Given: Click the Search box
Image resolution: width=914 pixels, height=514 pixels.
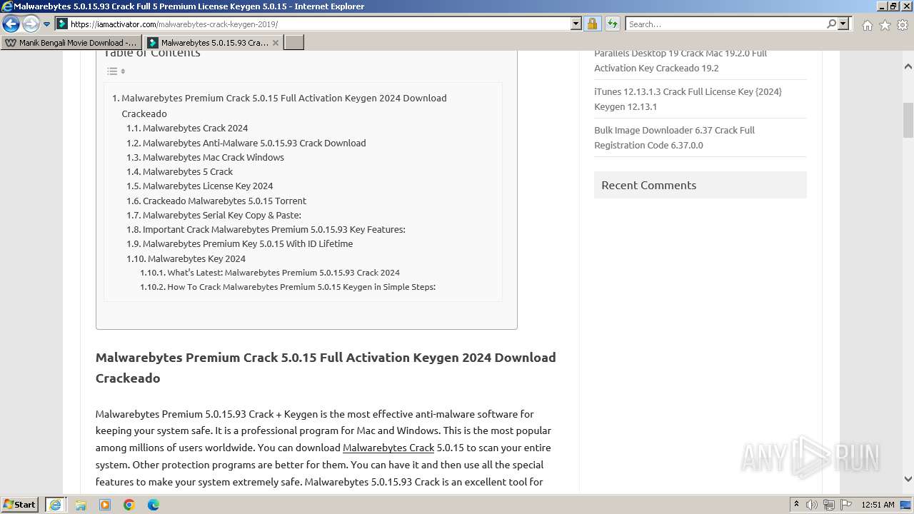Looking at the screenshot, I should pos(725,24).
